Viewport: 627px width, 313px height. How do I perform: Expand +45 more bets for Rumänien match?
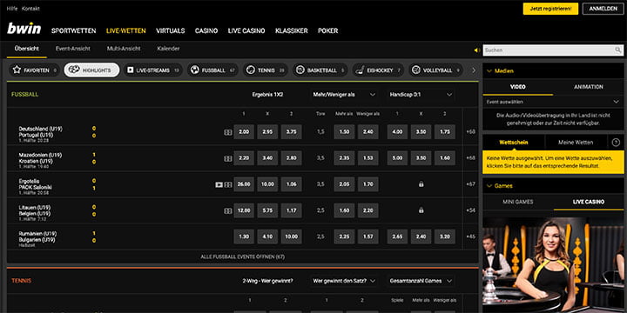pos(470,236)
